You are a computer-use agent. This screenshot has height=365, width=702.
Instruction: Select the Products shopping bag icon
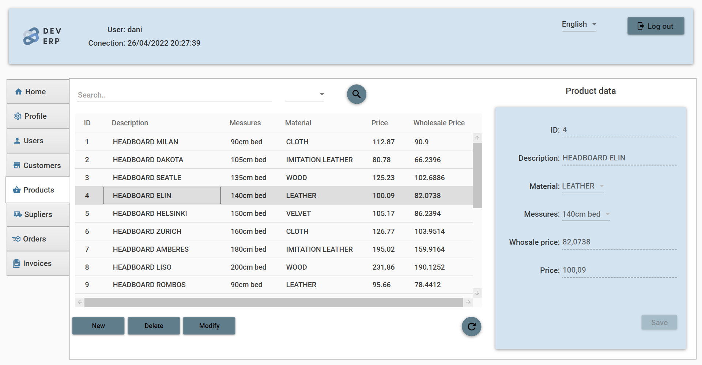pos(17,190)
